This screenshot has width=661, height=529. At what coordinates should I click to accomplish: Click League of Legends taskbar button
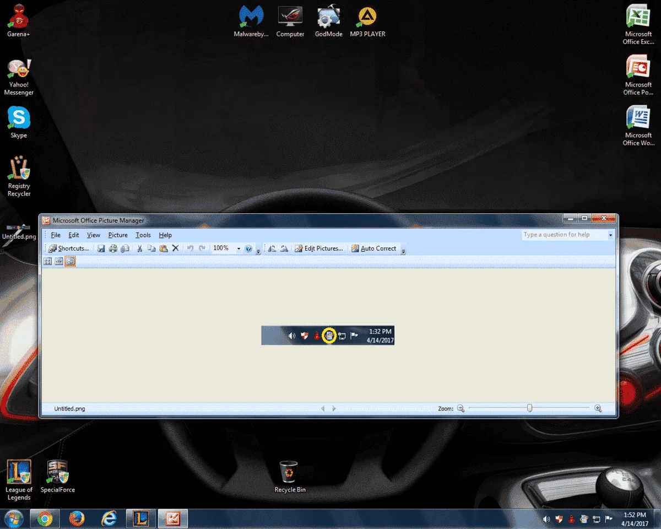(x=142, y=519)
